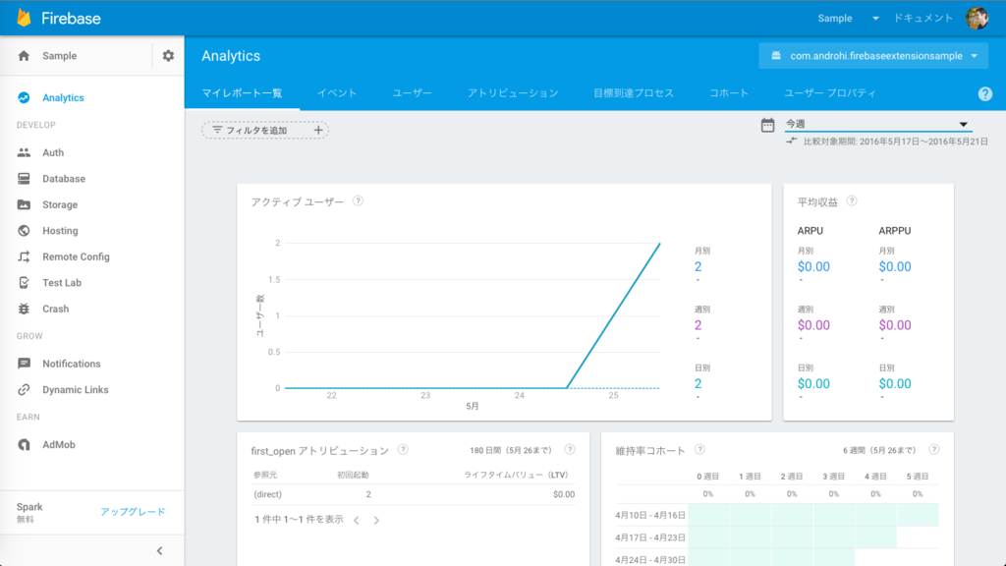Image resolution: width=1006 pixels, height=566 pixels.
Task: Click the Auth people icon
Action: (24, 152)
